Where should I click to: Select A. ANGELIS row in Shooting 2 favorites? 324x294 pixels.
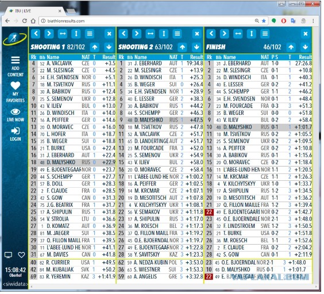click(160, 276)
